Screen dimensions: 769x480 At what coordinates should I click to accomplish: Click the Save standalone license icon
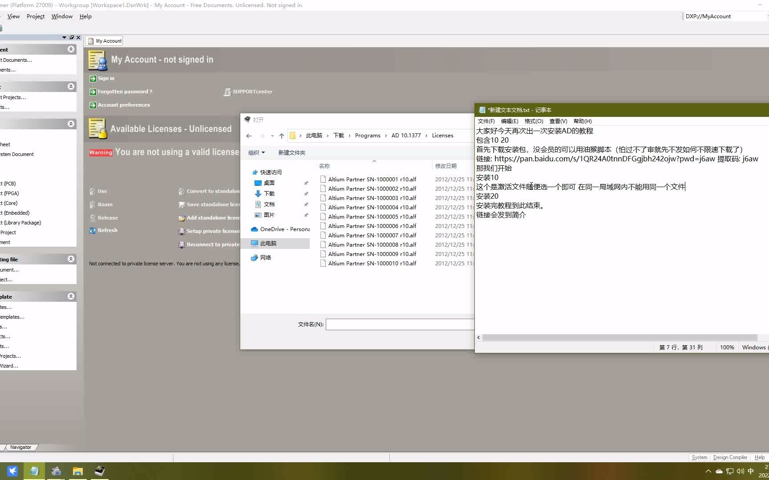(182, 204)
